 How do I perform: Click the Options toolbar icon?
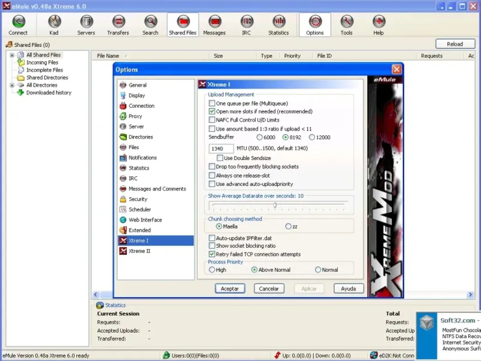click(315, 22)
